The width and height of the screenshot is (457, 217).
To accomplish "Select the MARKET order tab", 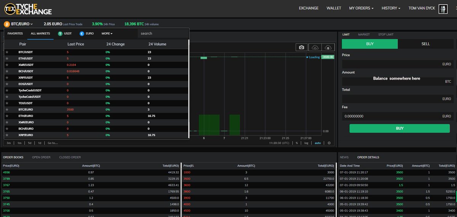I will click(x=364, y=35).
